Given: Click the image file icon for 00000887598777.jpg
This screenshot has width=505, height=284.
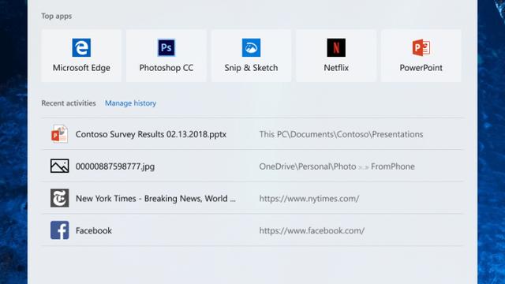Looking at the screenshot, I should (60, 166).
